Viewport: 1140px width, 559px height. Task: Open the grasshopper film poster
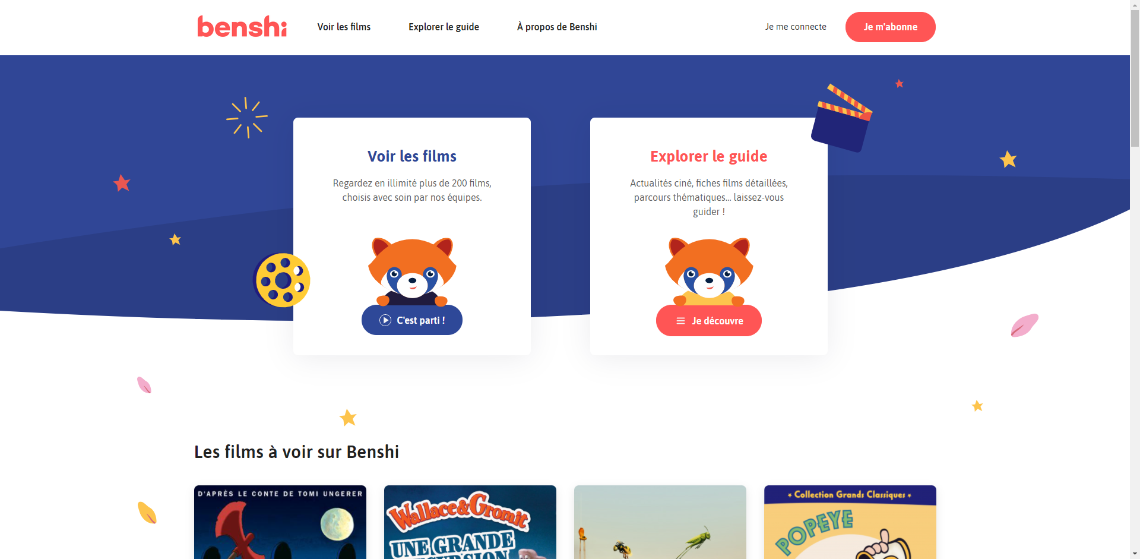[x=660, y=522]
